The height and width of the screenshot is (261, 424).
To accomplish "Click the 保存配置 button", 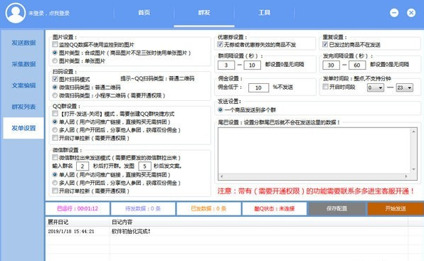I will [336, 208].
